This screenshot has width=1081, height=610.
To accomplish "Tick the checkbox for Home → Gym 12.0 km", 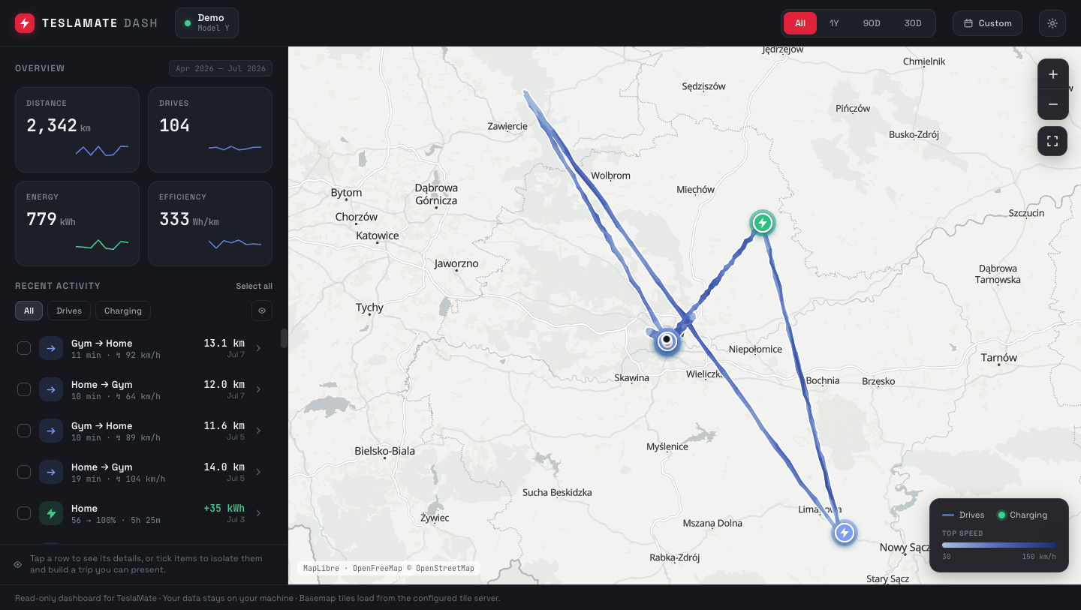I will point(24,389).
